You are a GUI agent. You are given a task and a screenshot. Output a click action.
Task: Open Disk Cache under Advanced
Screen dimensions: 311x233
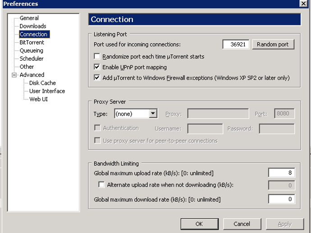pos(42,83)
